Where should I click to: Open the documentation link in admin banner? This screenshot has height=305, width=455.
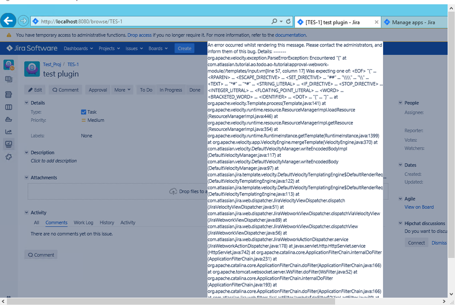pos(291,35)
